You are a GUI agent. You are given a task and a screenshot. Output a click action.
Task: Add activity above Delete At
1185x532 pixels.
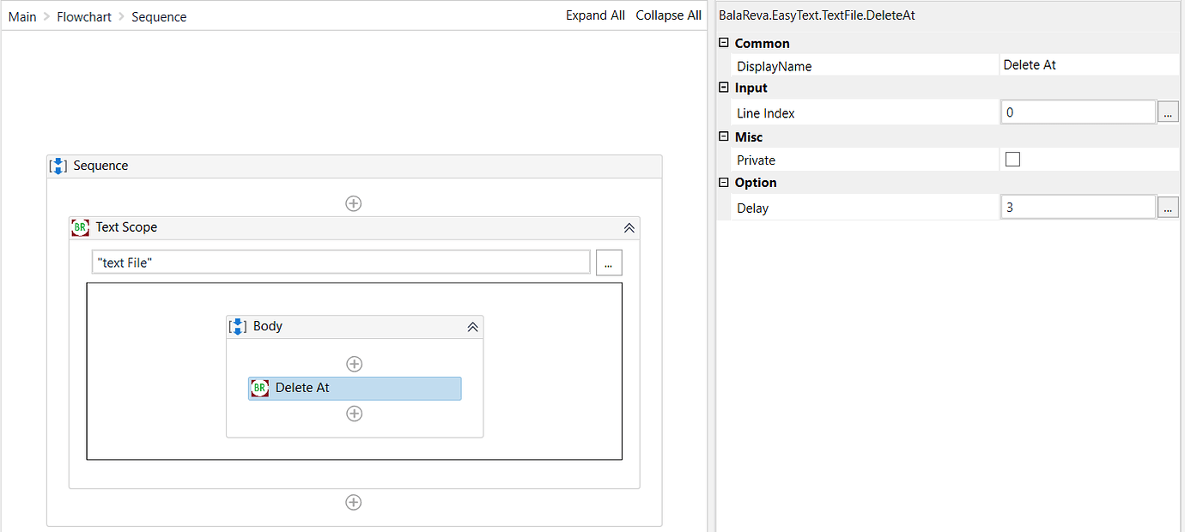click(354, 364)
